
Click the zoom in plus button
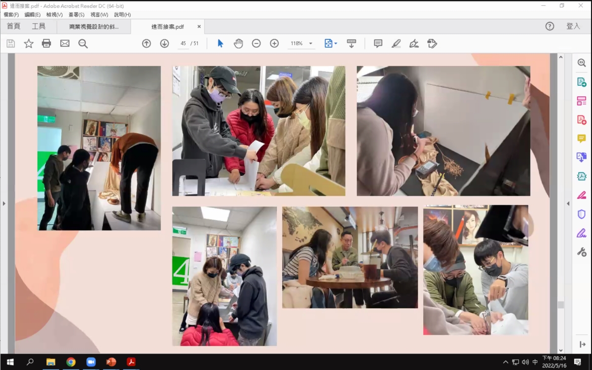274,43
